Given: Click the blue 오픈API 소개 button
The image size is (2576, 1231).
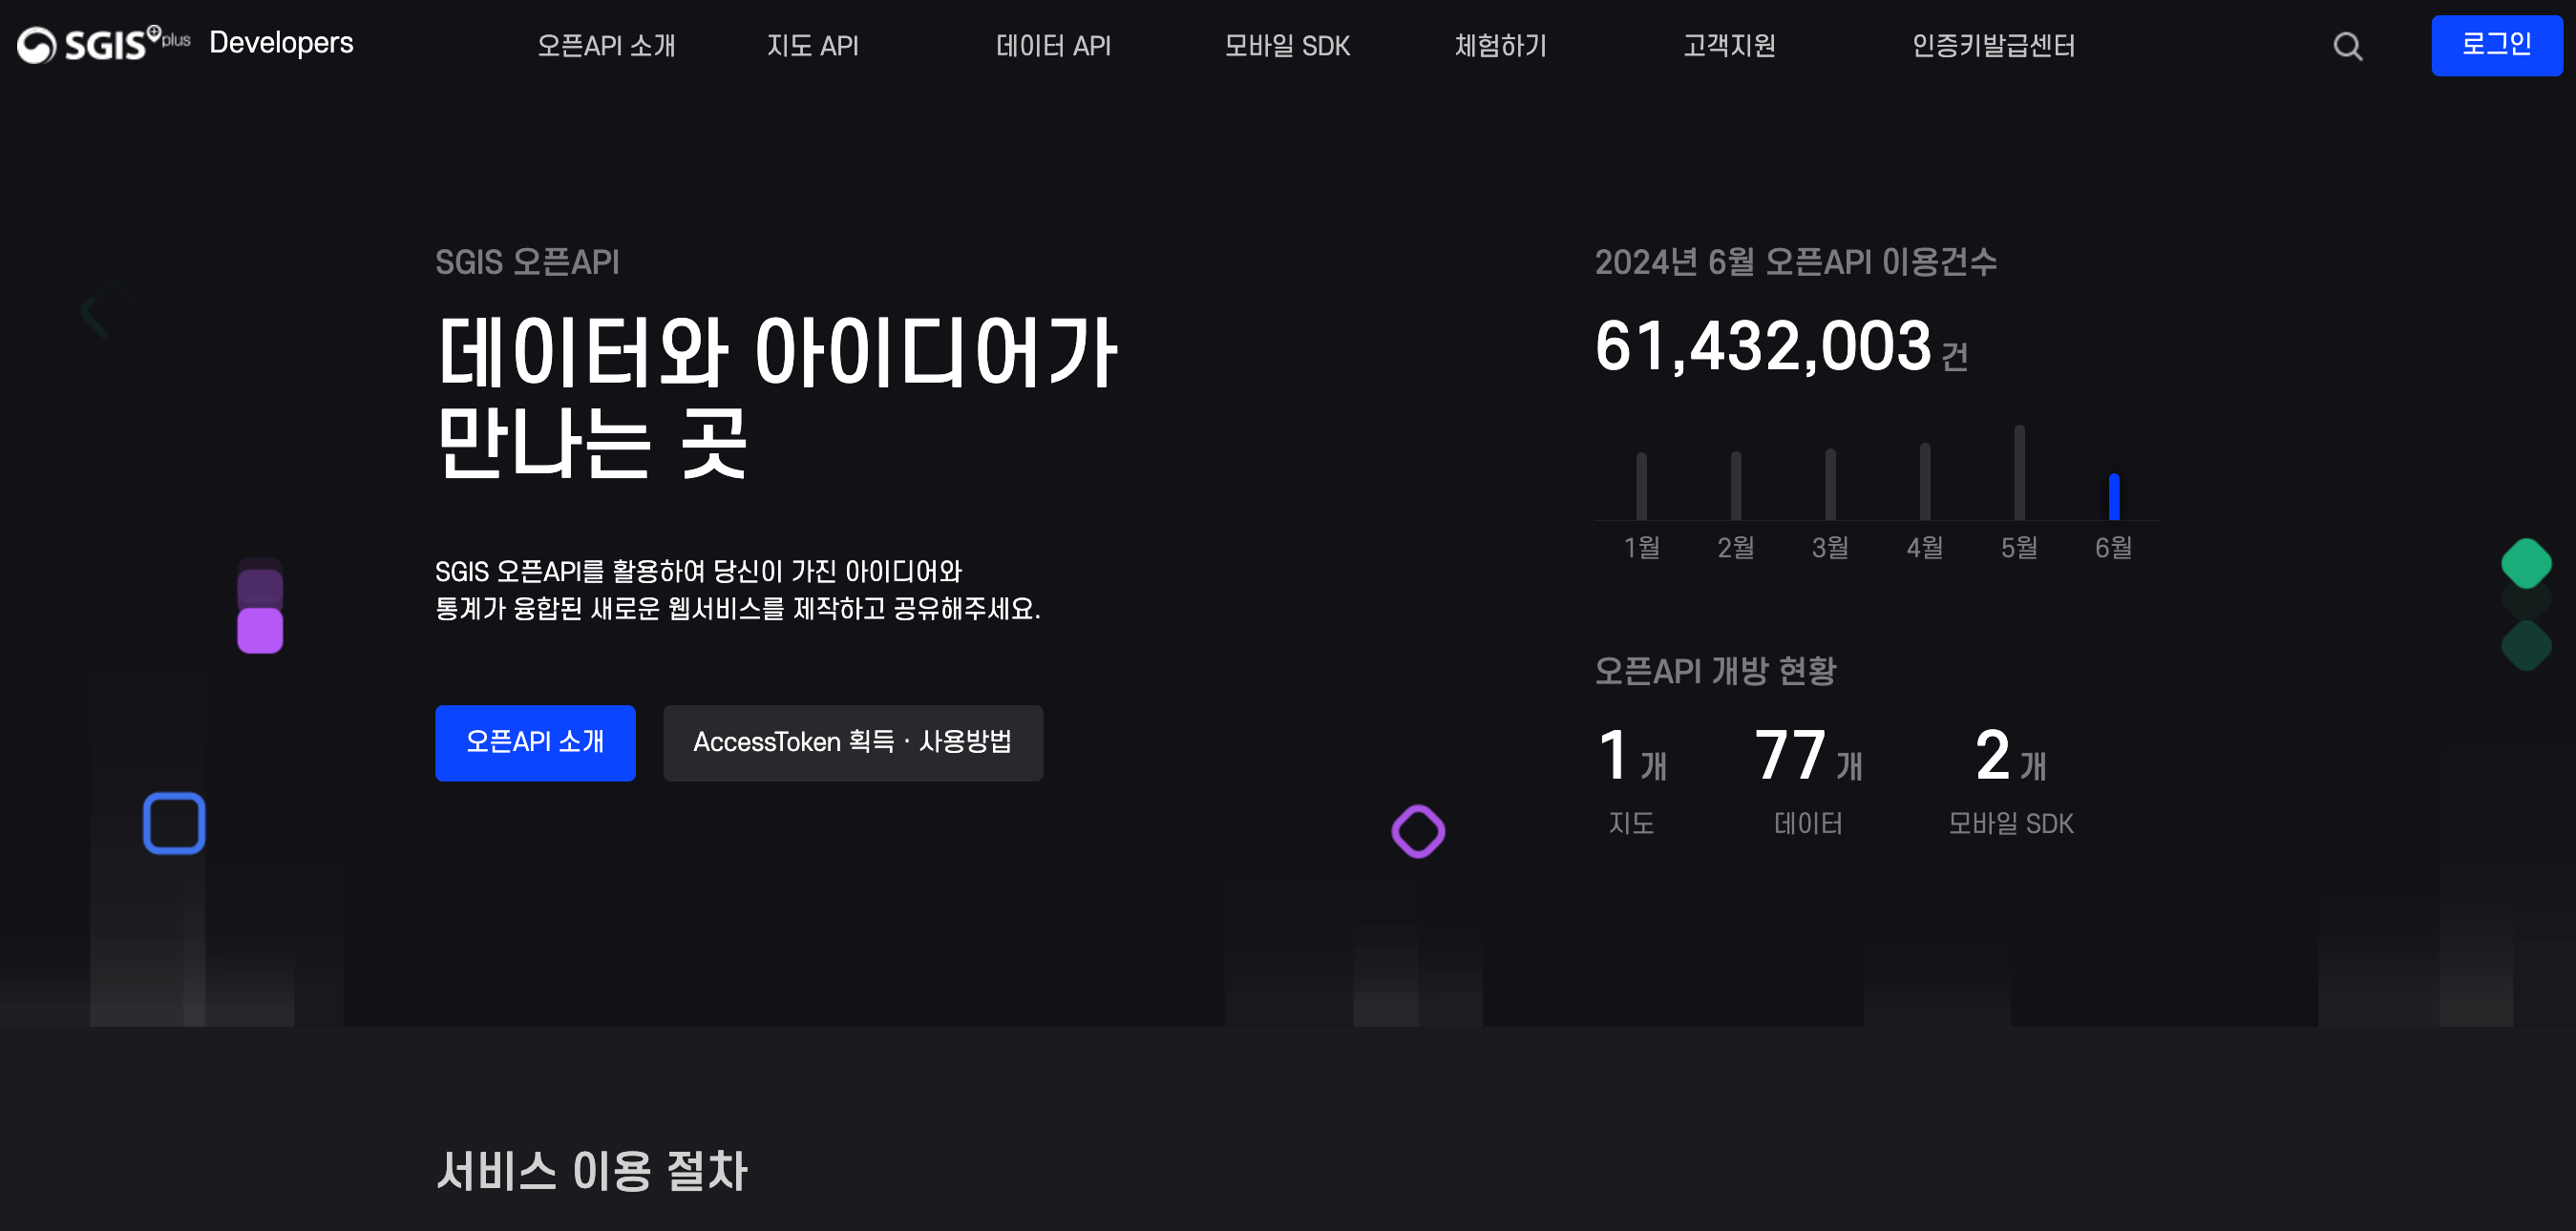Looking at the screenshot, I should point(535,742).
